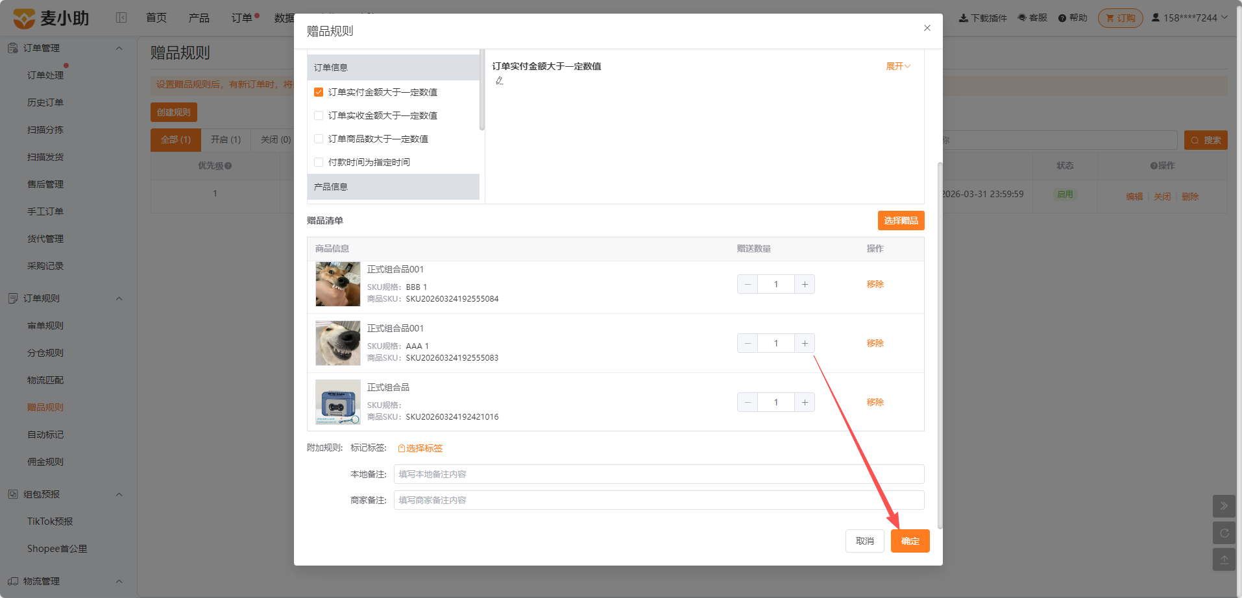Click thumbnail of AAA 1 product

[338, 343]
